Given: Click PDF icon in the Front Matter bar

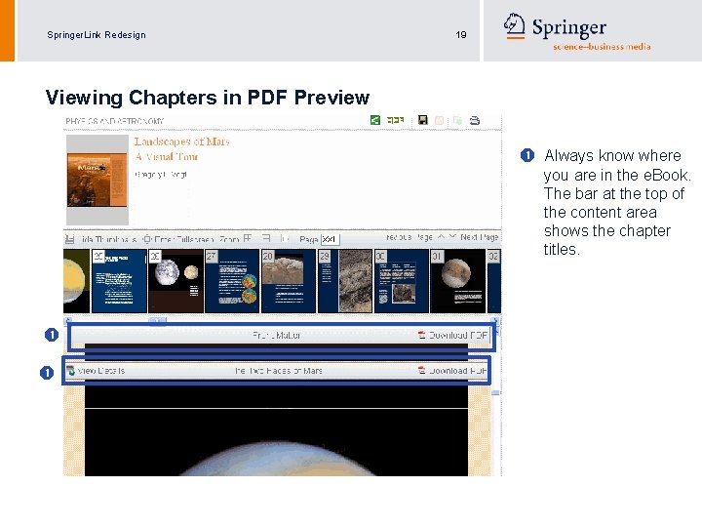Looking at the screenshot, I should click(x=422, y=335).
